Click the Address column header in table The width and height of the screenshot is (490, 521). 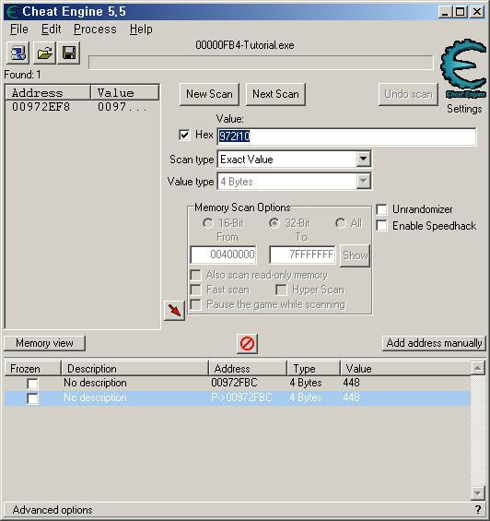[x=248, y=369]
